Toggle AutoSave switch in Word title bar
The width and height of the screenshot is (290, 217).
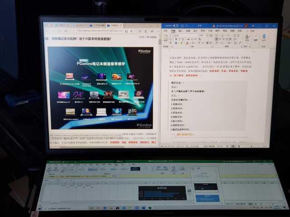coord(175,26)
